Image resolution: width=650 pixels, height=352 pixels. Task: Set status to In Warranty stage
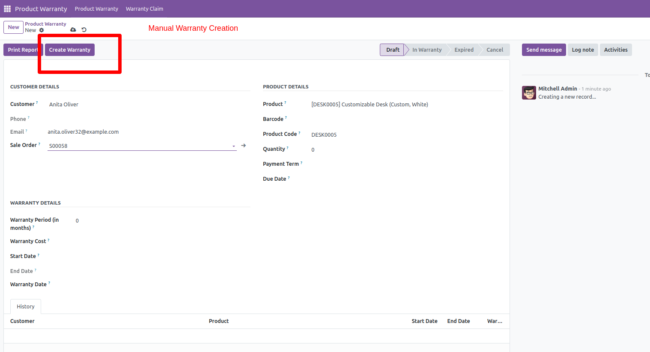pos(426,50)
